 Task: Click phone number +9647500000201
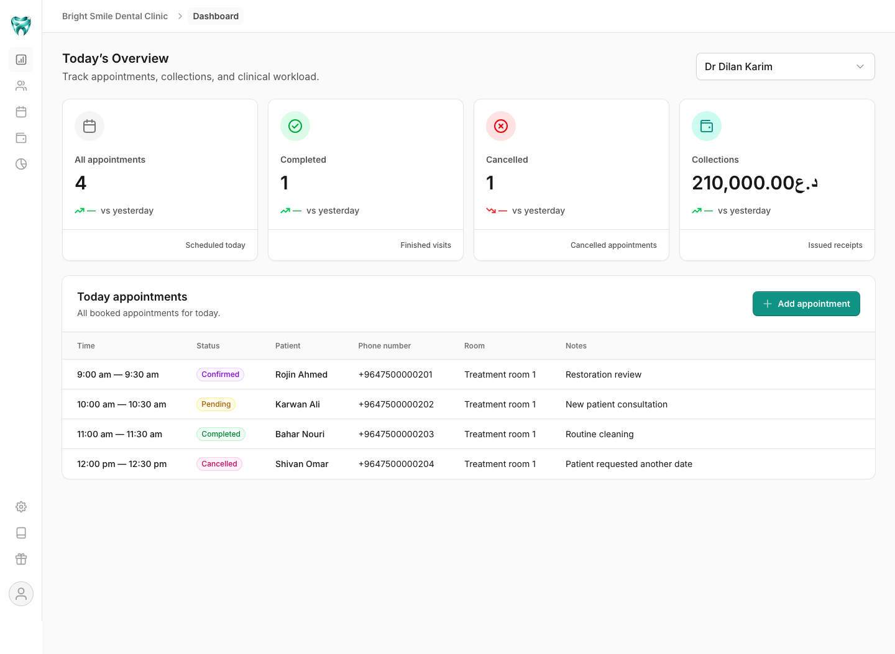[x=395, y=375]
